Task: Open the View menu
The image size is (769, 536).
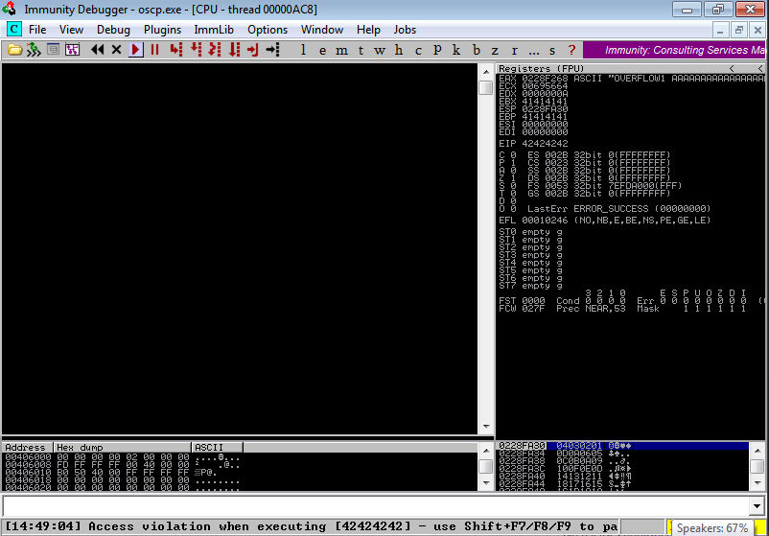Action: [x=71, y=30]
